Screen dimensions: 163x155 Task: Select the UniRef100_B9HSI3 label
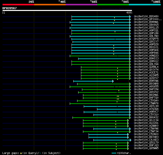tap(146, 59)
